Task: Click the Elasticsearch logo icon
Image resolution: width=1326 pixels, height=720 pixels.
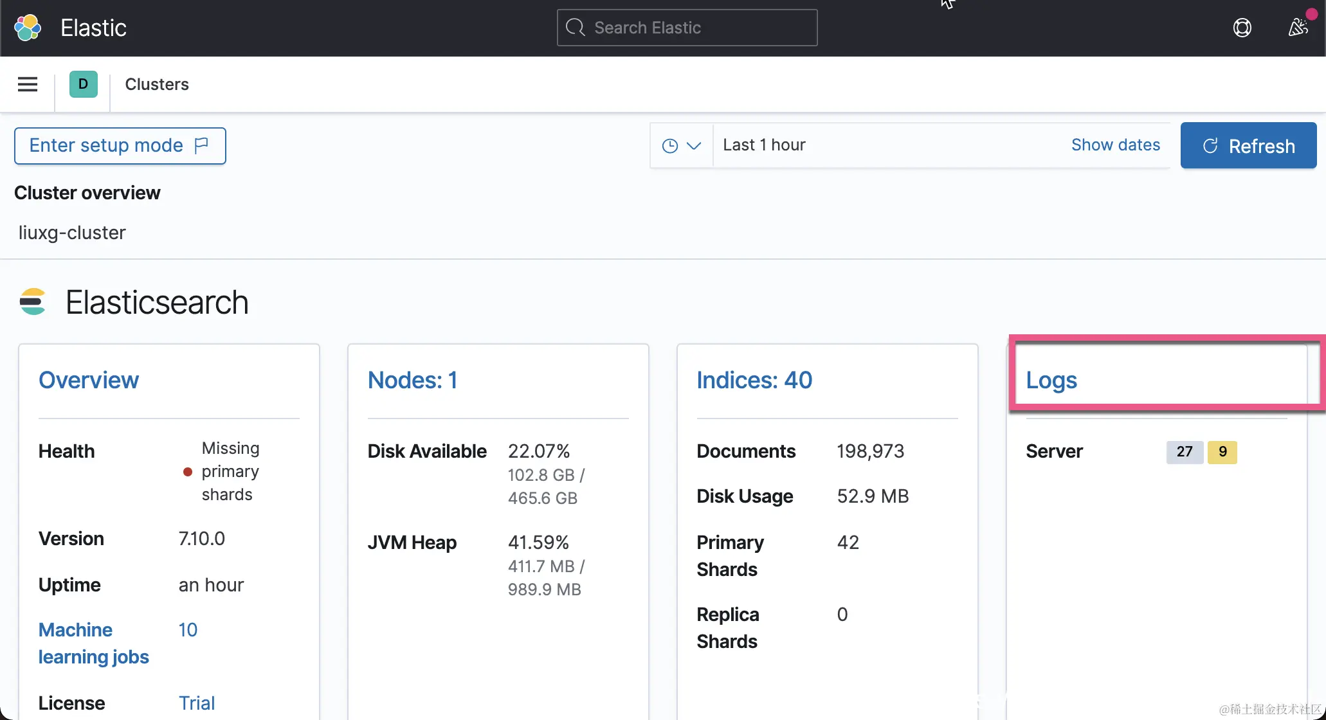Action: 33,301
